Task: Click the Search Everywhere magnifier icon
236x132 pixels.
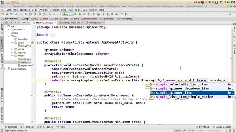Action: point(230,14)
